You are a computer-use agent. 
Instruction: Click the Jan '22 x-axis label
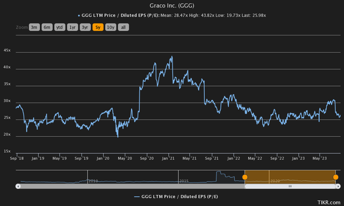(234, 158)
